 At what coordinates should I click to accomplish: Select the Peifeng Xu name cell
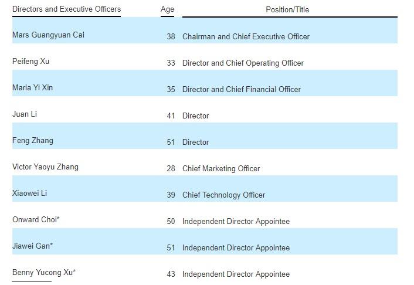31,61
